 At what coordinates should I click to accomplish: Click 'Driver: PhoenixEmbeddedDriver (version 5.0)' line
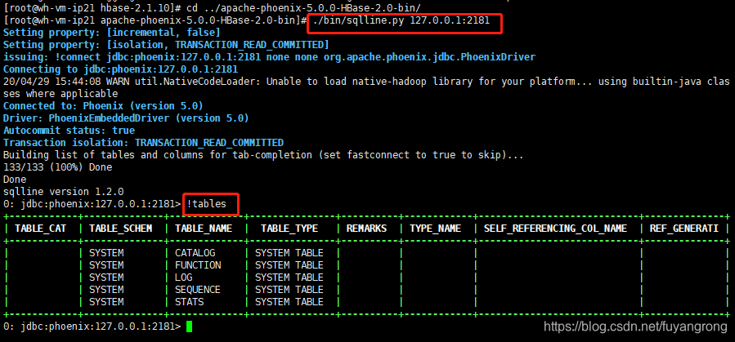(126, 118)
